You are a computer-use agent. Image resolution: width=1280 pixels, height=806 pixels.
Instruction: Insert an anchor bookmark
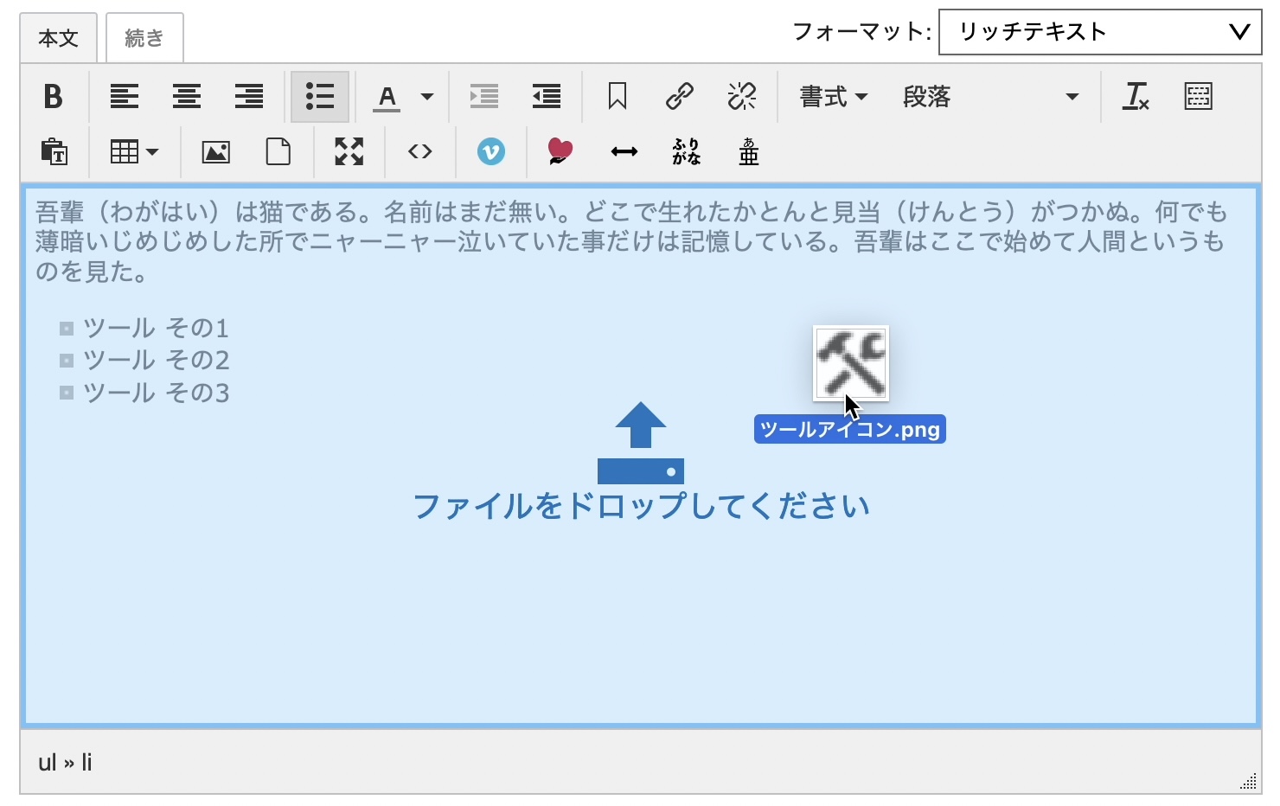[618, 97]
